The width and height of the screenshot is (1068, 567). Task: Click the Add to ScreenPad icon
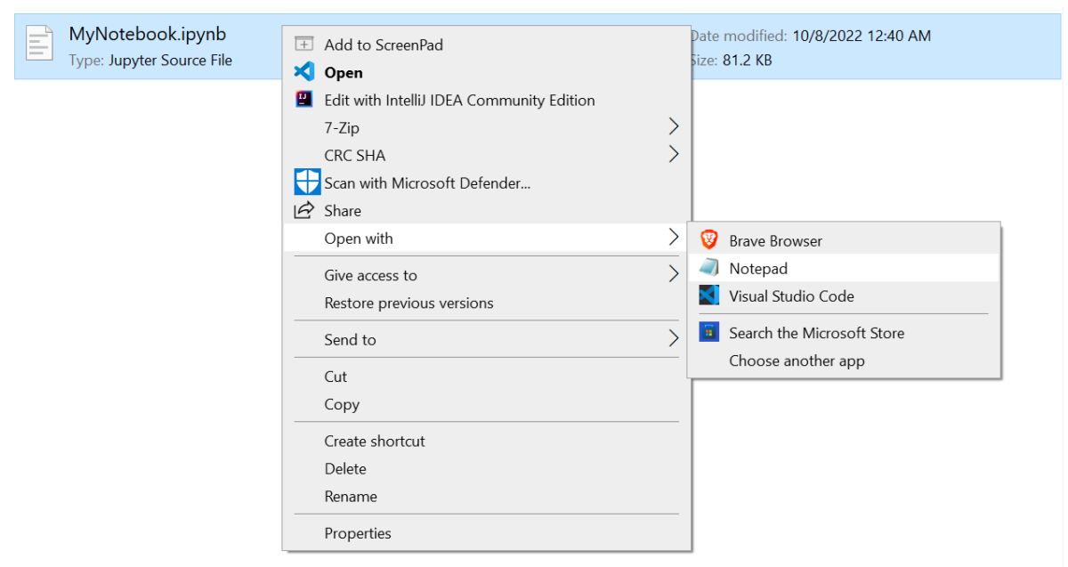coord(304,44)
